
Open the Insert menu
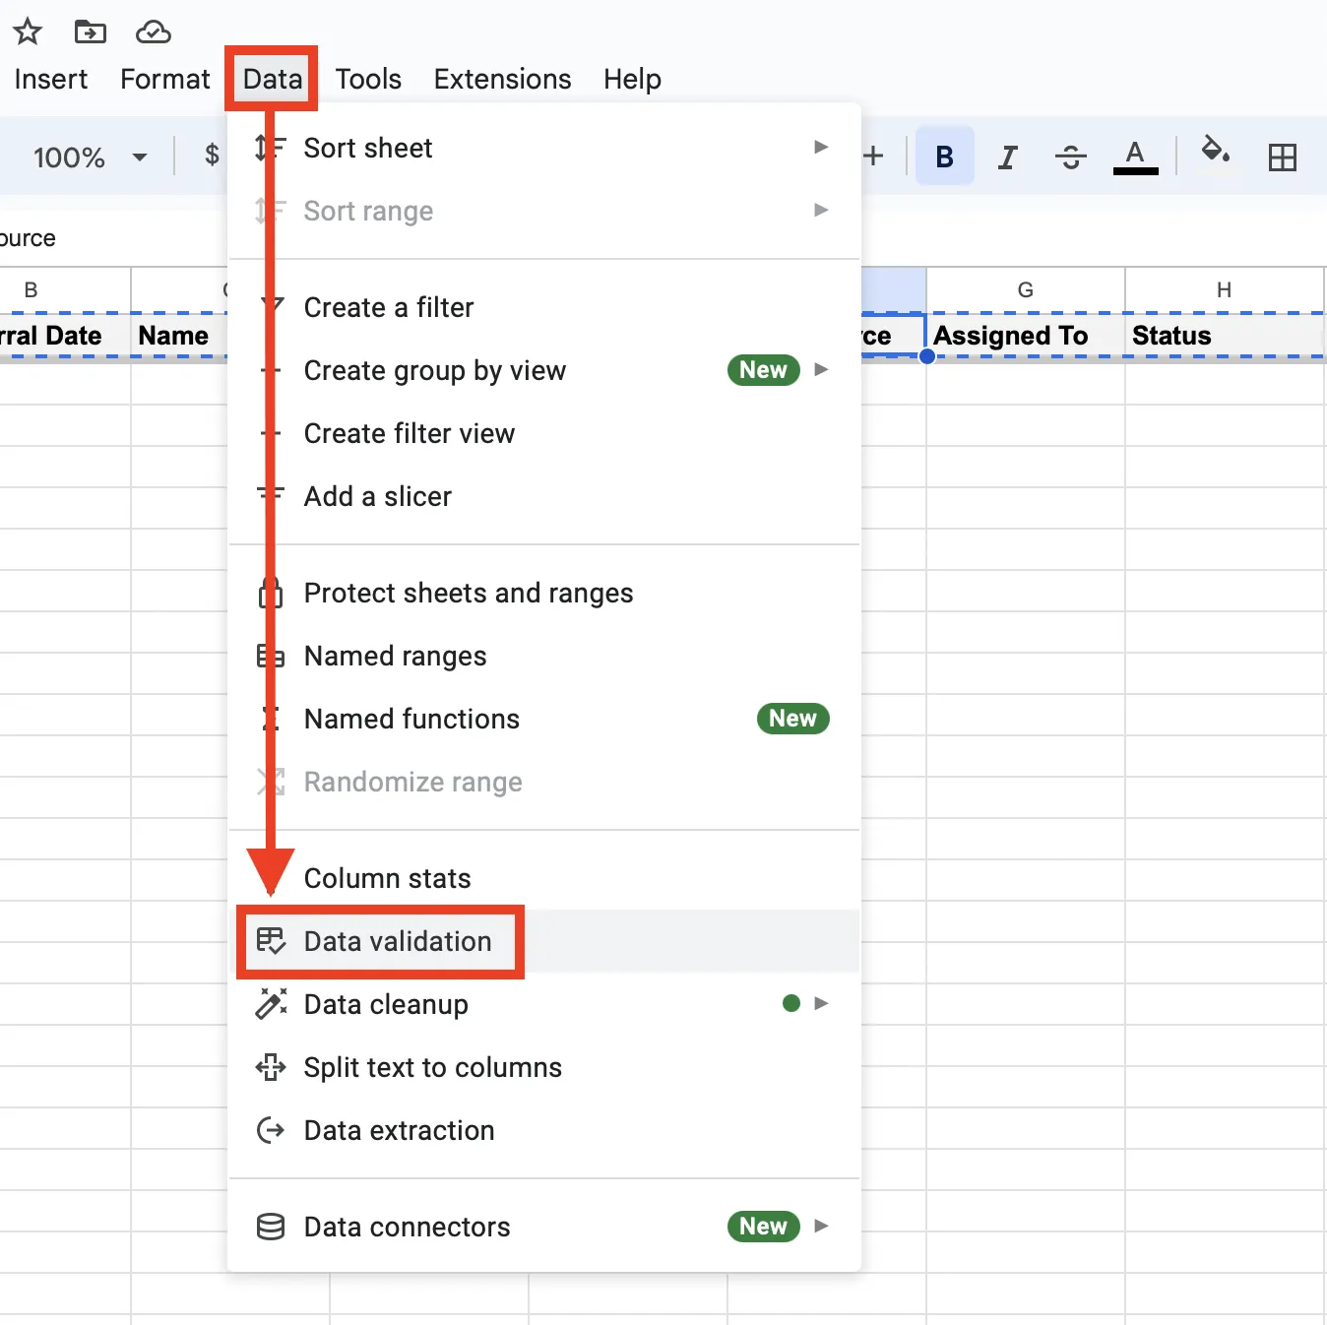51,79
